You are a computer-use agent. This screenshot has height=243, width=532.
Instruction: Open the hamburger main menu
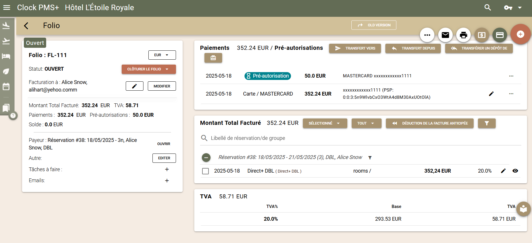click(x=7, y=8)
